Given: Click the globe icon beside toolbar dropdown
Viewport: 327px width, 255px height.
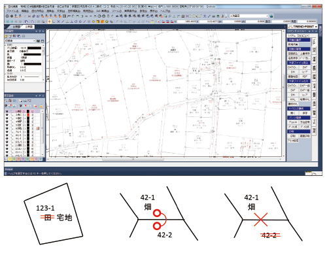Looking at the screenshot, I should 271,16.
